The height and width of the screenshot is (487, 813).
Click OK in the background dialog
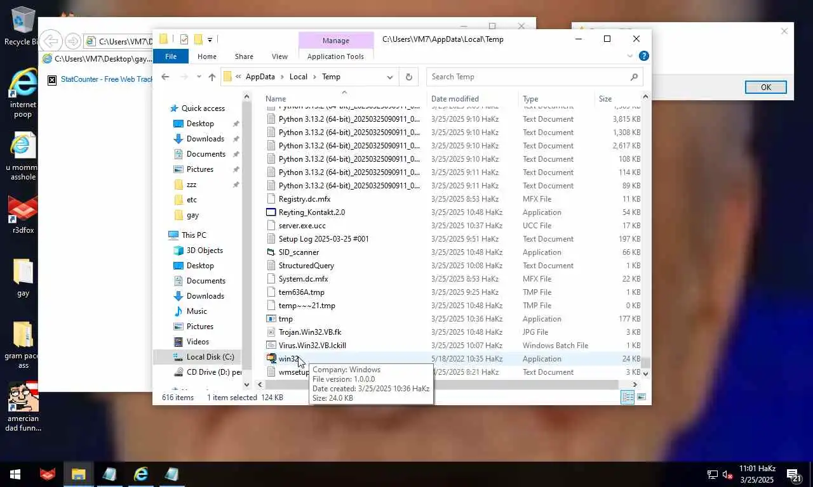[x=766, y=88]
